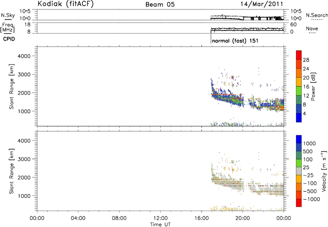Click the "12" value on the power colorbar
This screenshot has height=227, width=328.
(306, 96)
